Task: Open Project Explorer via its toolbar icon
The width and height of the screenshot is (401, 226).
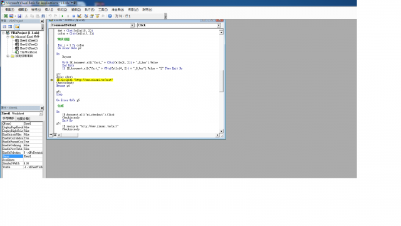Action: (86, 16)
